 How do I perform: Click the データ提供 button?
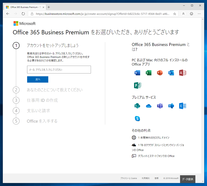click(188, 179)
